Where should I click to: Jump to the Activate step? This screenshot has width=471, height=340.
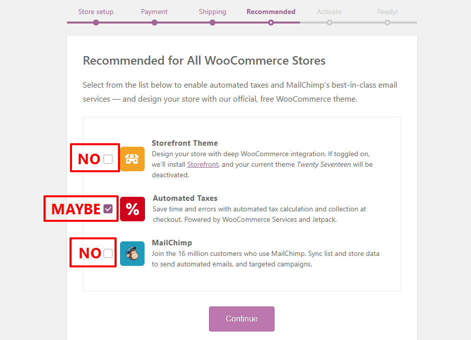(329, 12)
